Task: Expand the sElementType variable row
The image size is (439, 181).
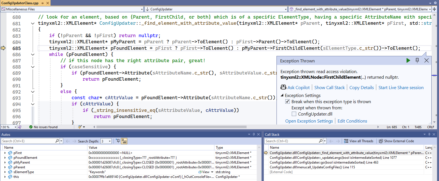Action: pyautogui.click(x=5, y=172)
